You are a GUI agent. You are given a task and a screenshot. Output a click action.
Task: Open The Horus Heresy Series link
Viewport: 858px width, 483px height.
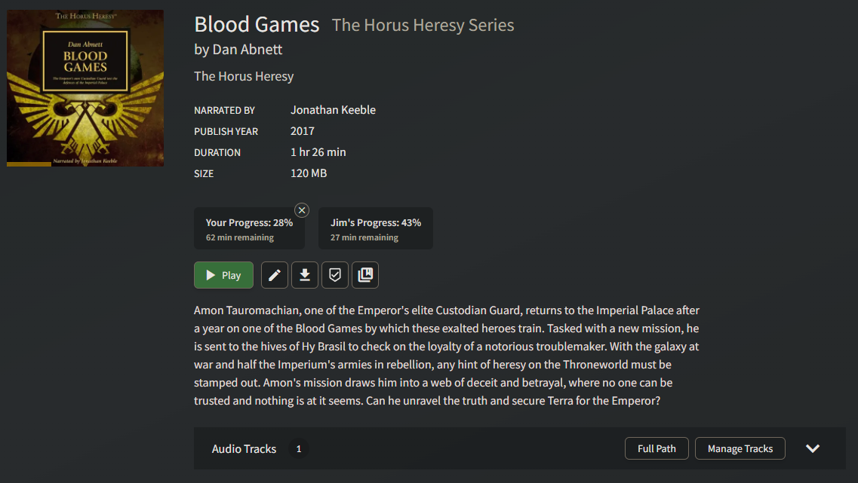(x=423, y=25)
